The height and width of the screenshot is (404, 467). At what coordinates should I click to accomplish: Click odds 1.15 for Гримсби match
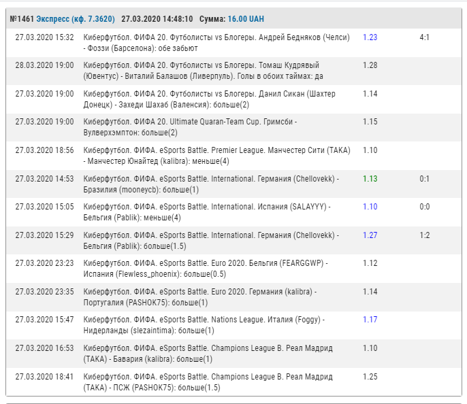tap(370, 122)
